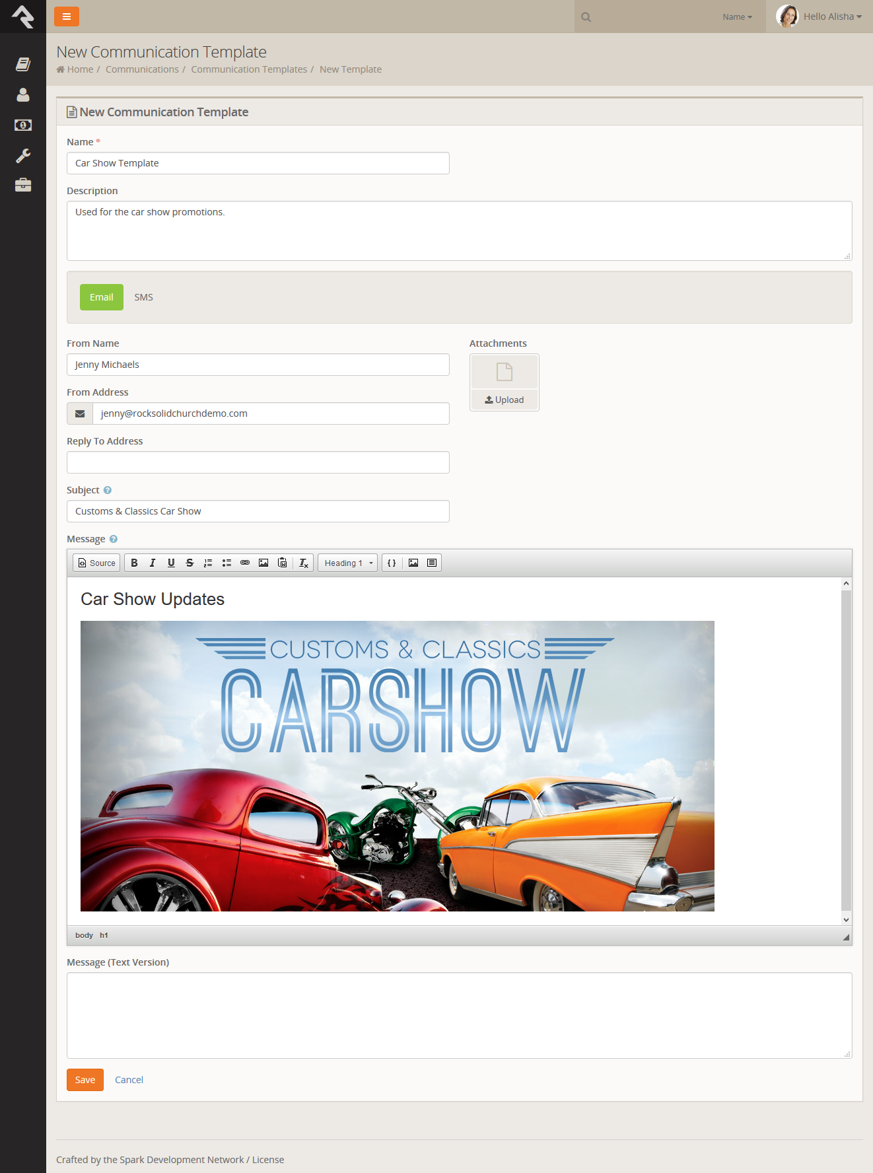Open the Heading 1 format dropdown
The image size is (873, 1173).
[x=348, y=563]
